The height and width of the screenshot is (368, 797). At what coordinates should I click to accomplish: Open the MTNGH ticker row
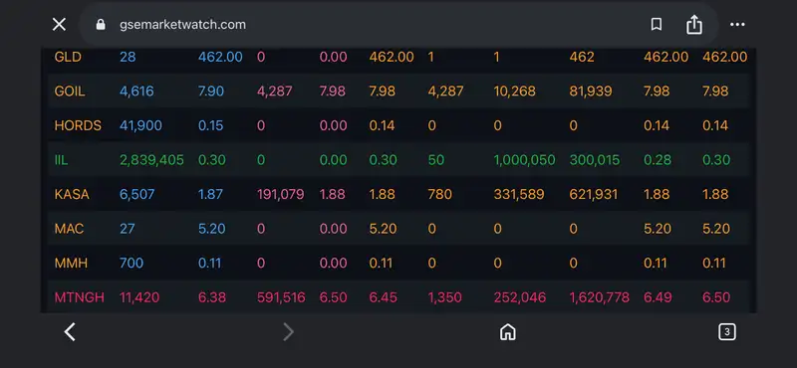(x=399, y=297)
